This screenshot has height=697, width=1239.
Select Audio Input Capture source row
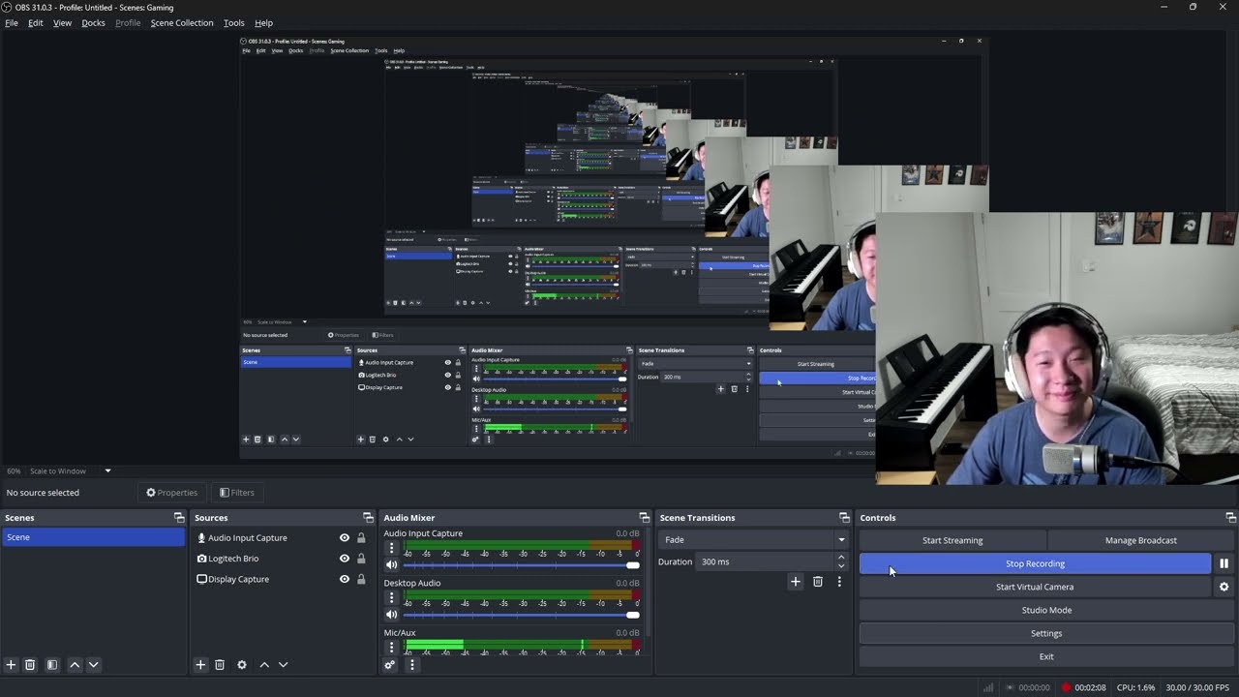[283, 538]
